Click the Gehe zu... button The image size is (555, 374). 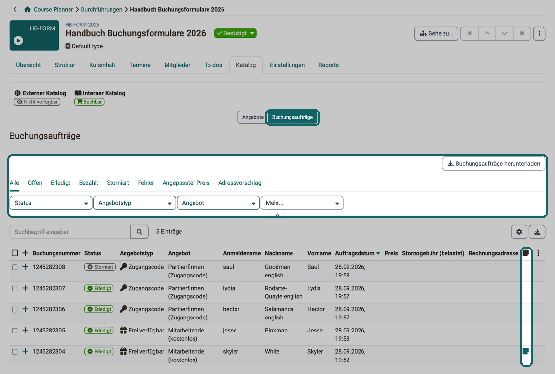(436, 33)
